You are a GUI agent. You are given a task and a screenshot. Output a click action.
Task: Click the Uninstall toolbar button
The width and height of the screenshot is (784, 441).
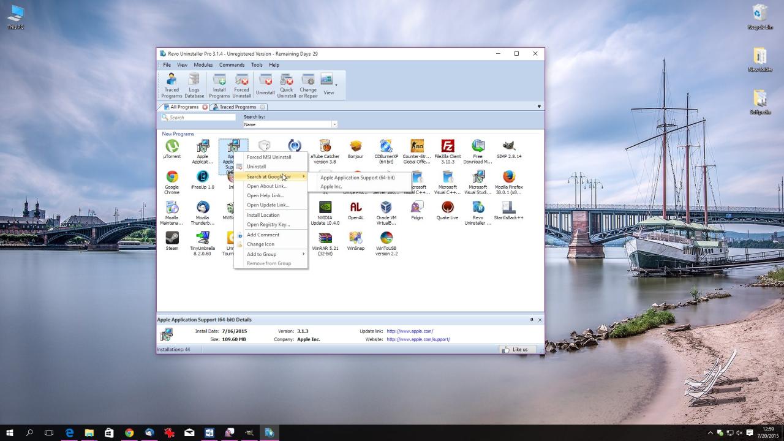click(x=265, y=85)
